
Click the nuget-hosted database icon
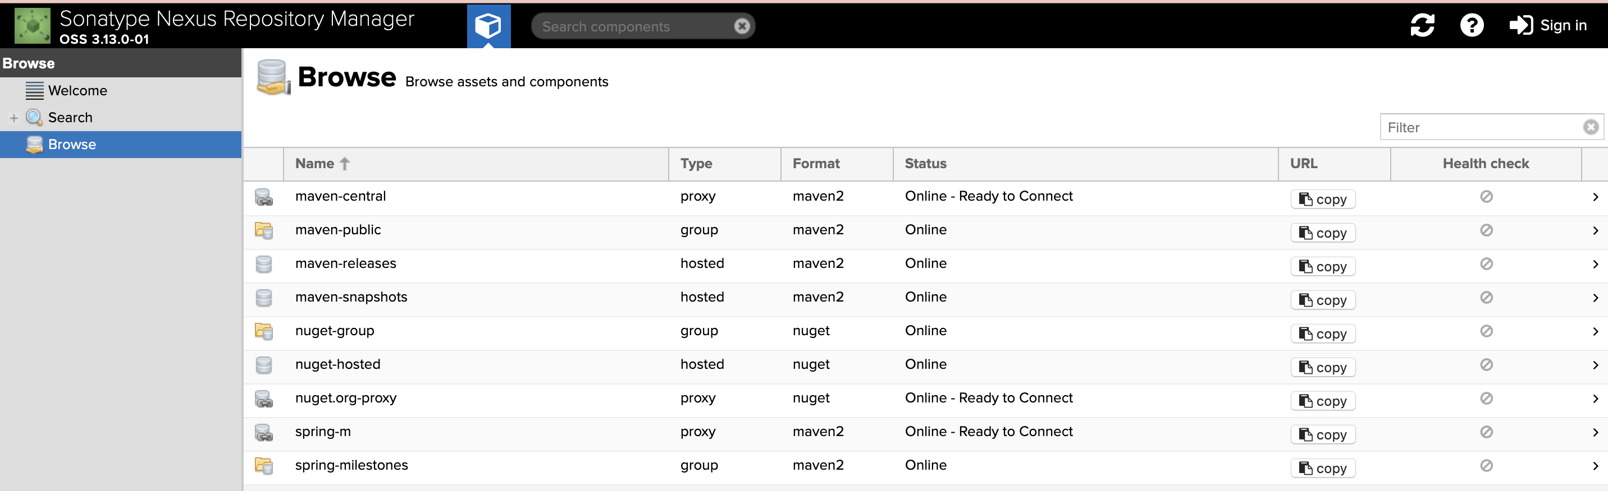tap(263, 365)
